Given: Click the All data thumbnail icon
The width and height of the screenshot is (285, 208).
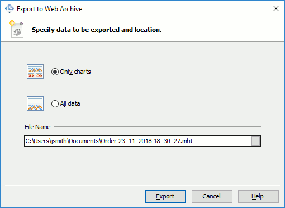Looking at the screenshot, I should (x=35, y=103).
